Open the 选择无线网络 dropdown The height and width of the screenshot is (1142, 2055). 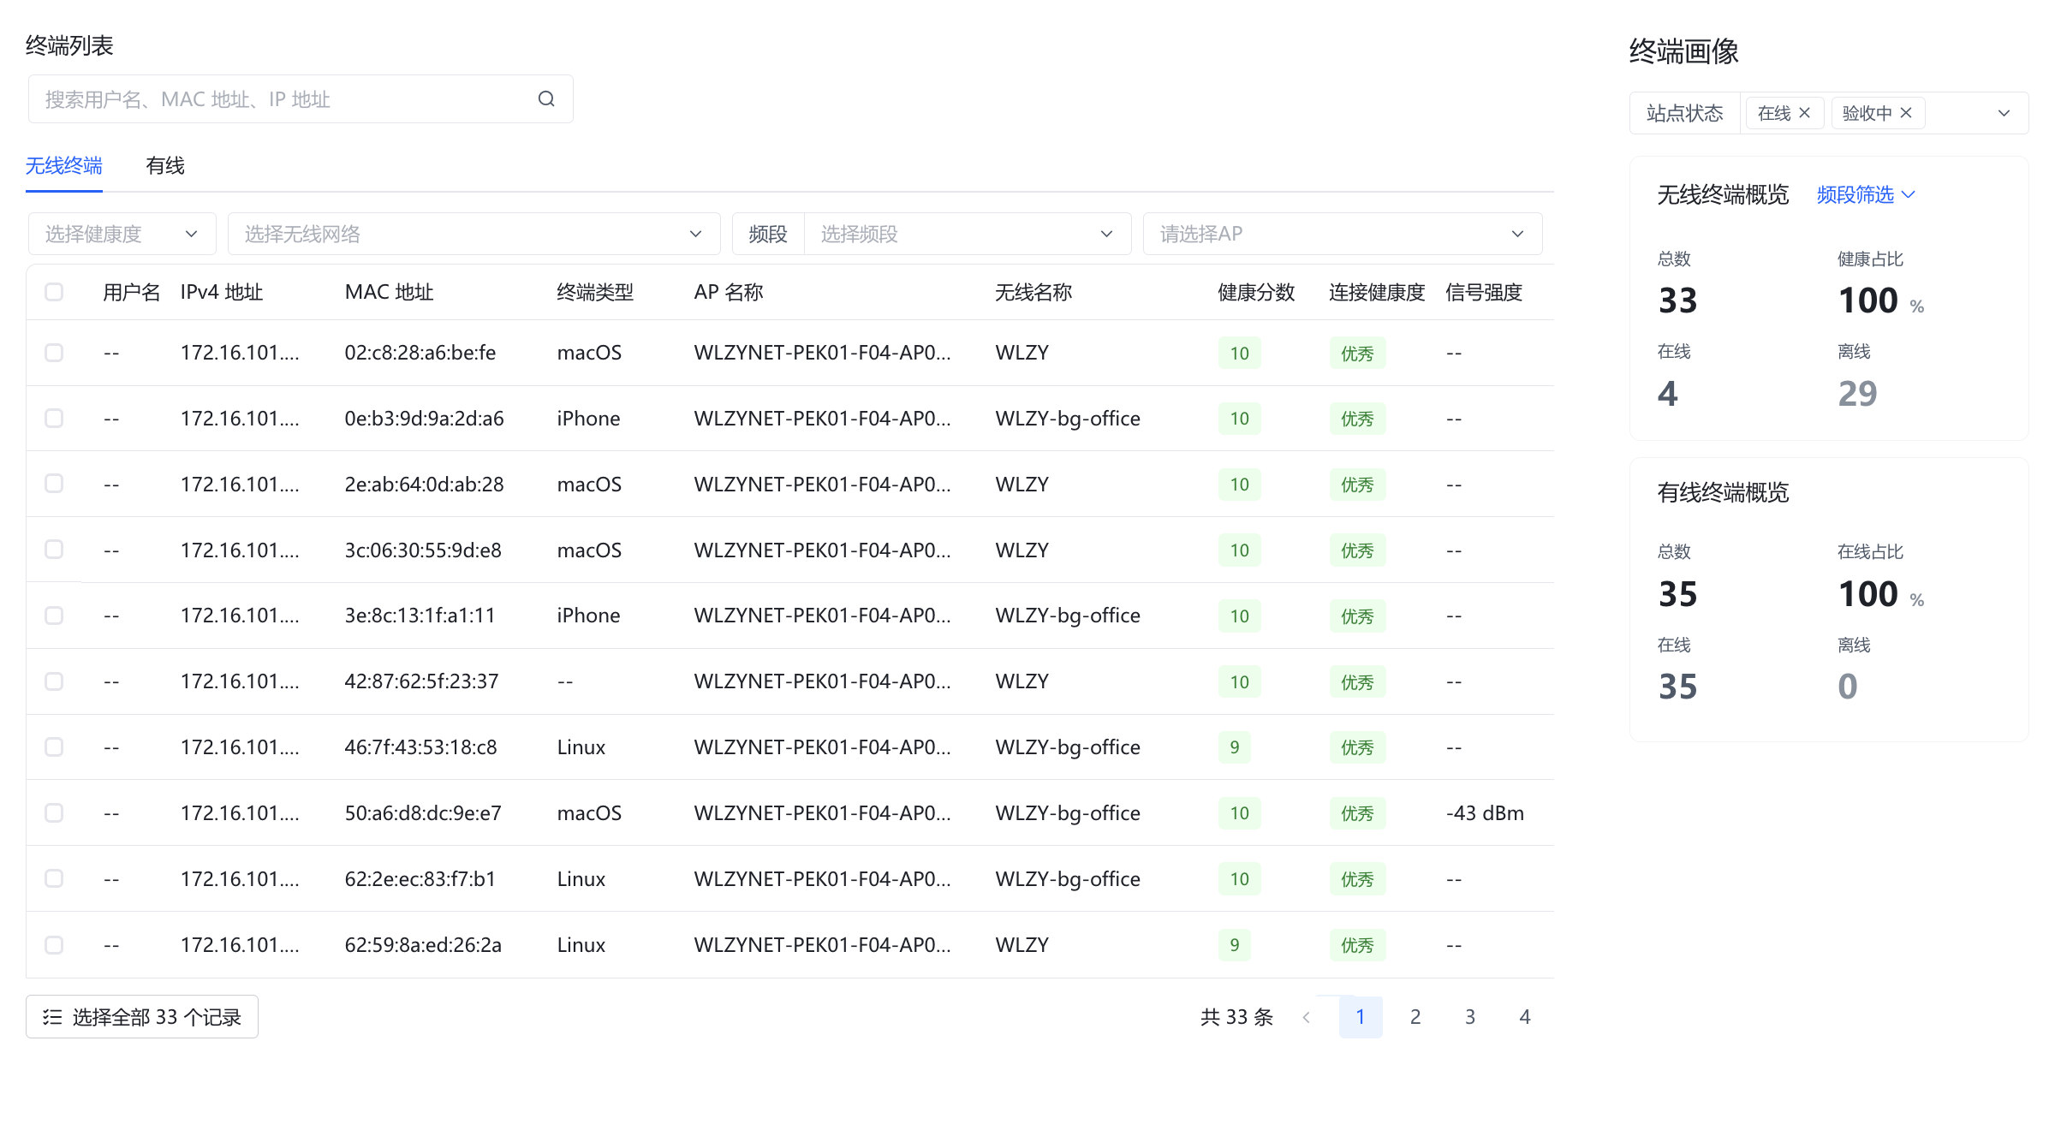click(x=474, y=234)
